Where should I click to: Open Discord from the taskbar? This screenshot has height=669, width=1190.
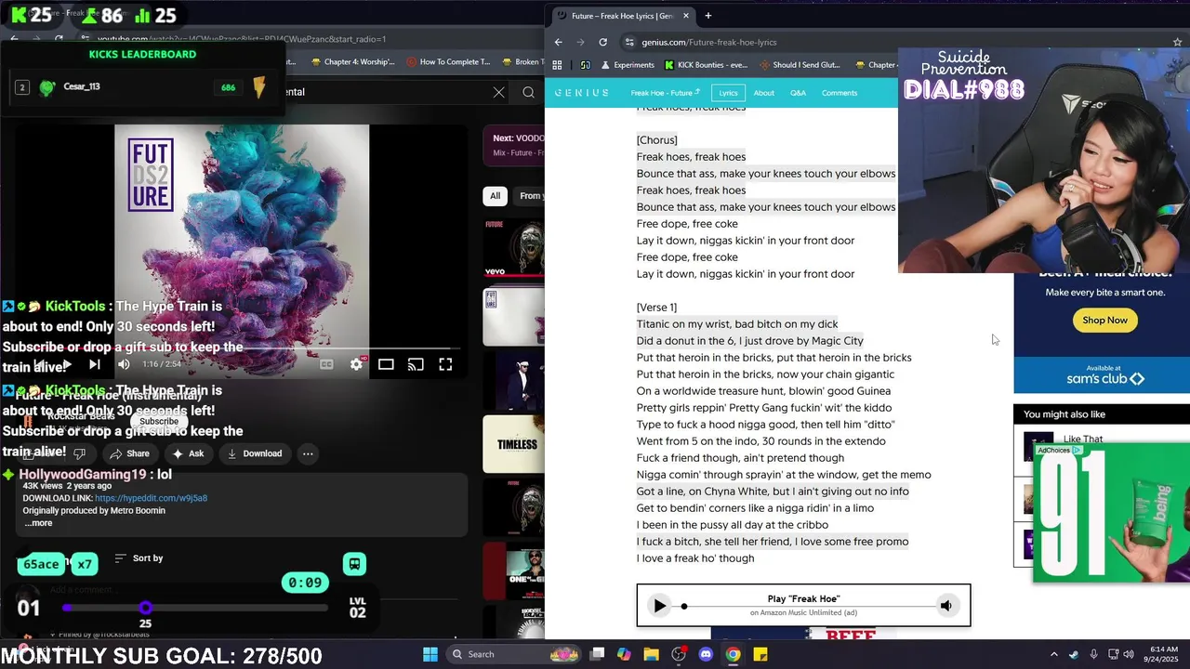coord(706,654)
